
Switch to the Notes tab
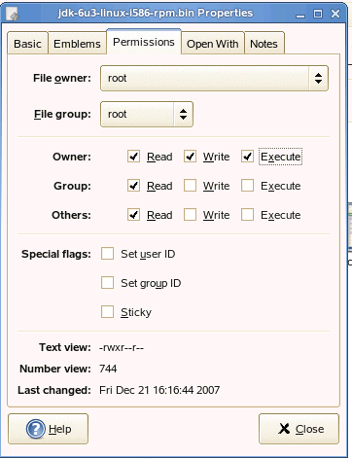(264, 44)
